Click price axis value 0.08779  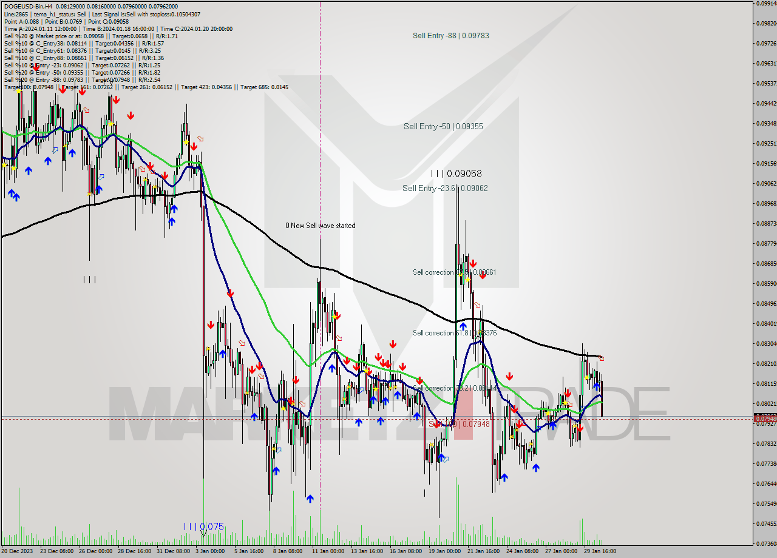coord(765,243)
